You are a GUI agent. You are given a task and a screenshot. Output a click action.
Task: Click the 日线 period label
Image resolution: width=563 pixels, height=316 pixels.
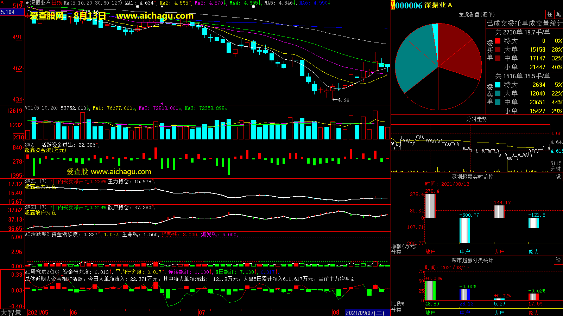pyautogui.click(x=57, y=3)
